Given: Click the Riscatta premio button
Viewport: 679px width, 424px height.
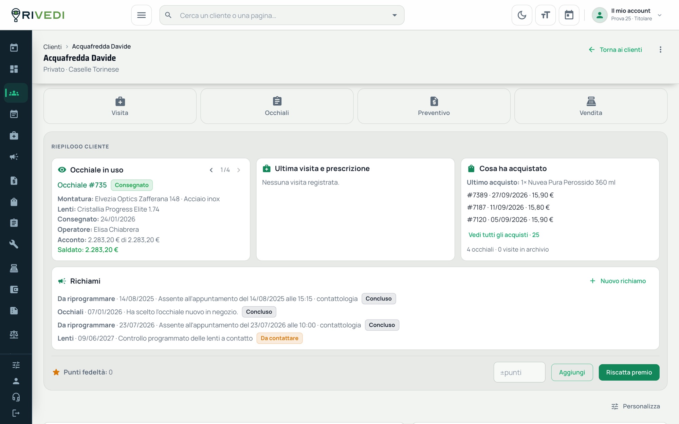Looking at the screenshot, I should 629,372.
